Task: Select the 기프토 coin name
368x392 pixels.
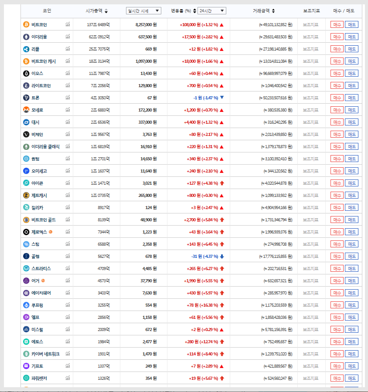Action: tap(37, 366)
